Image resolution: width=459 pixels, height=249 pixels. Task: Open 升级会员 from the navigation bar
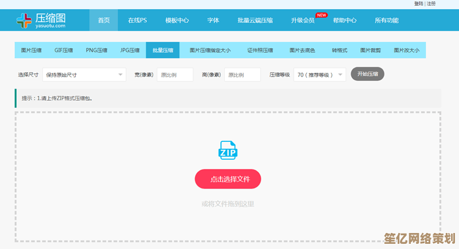coord(302,21)
